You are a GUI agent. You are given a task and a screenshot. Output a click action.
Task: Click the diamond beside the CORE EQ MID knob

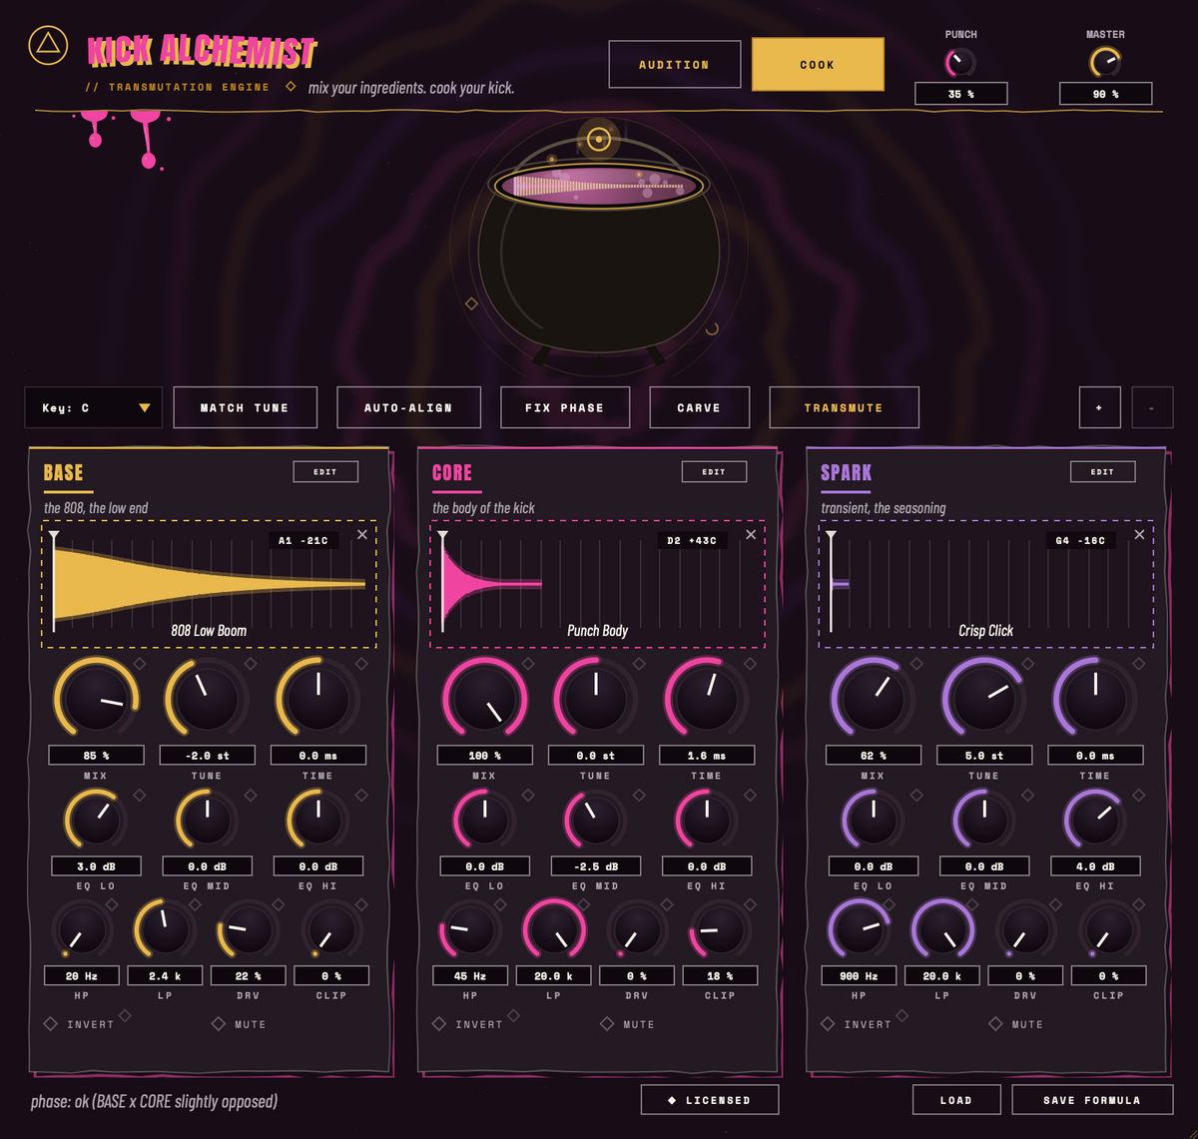tap(639, 795)
